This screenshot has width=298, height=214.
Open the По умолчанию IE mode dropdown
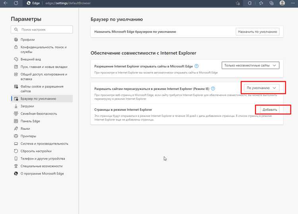pos(261,88)
